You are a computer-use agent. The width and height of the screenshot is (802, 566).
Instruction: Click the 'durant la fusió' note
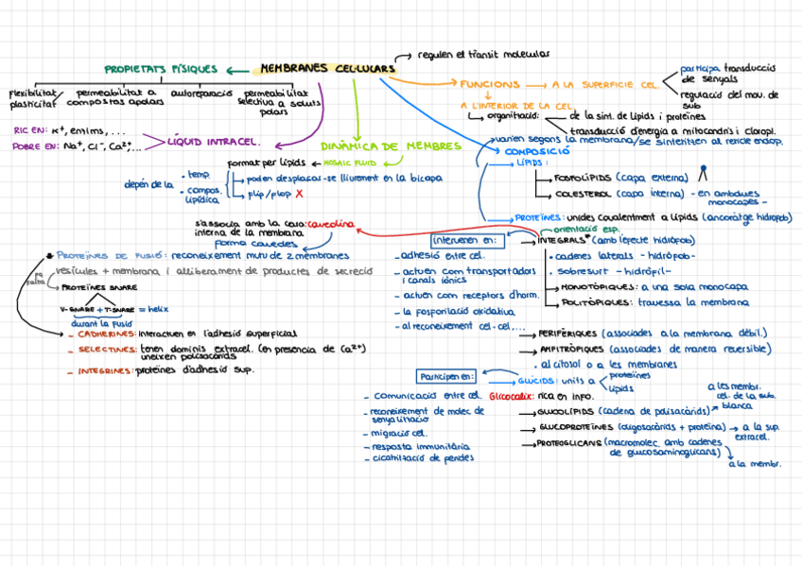pyautogui.click(x=102, y=324)
